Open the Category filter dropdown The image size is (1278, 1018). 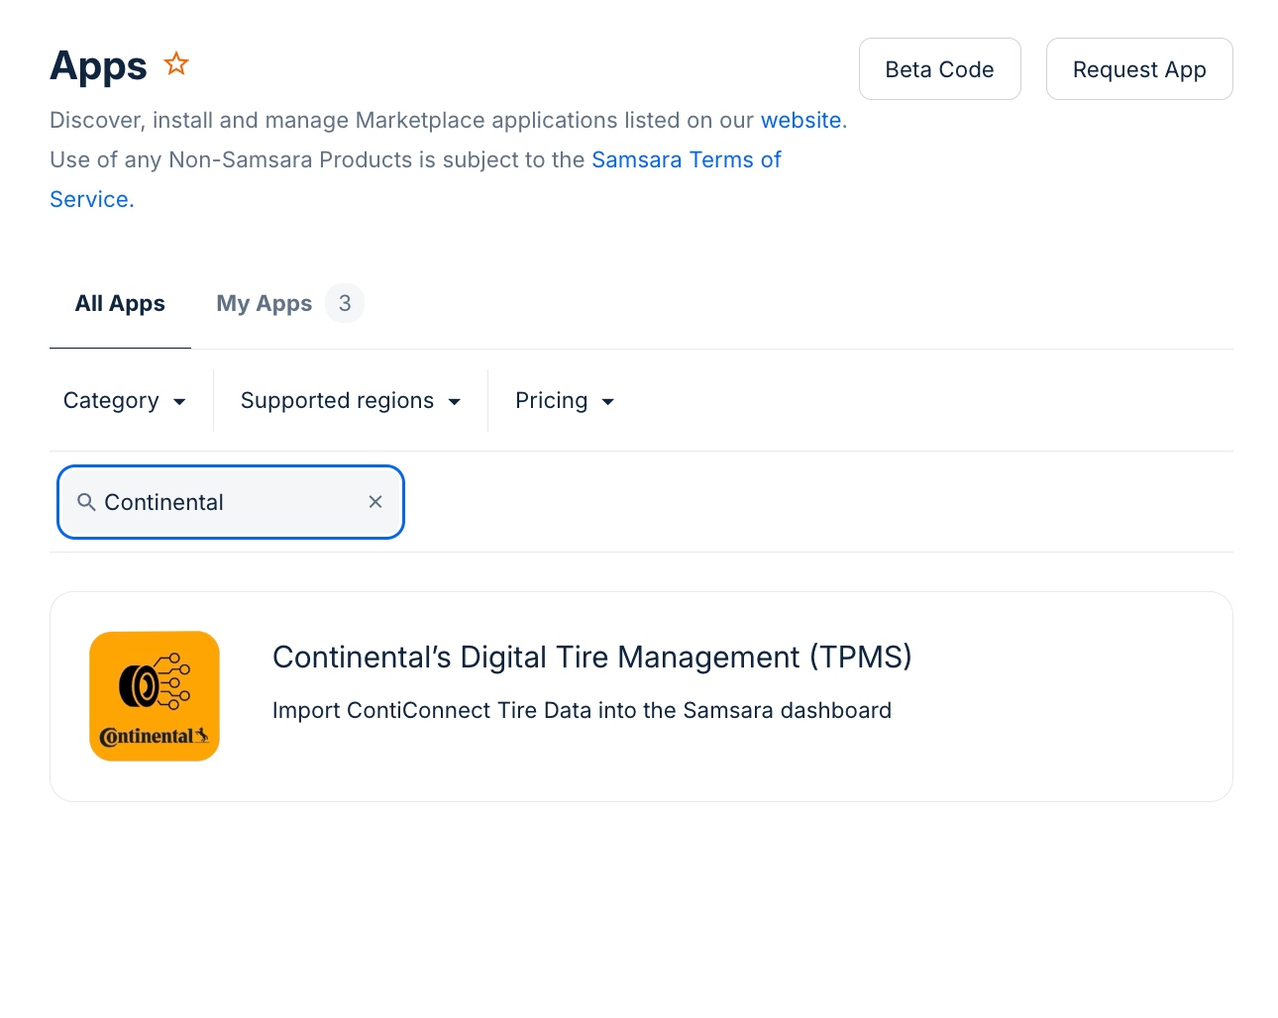click(x=125, y=401)
